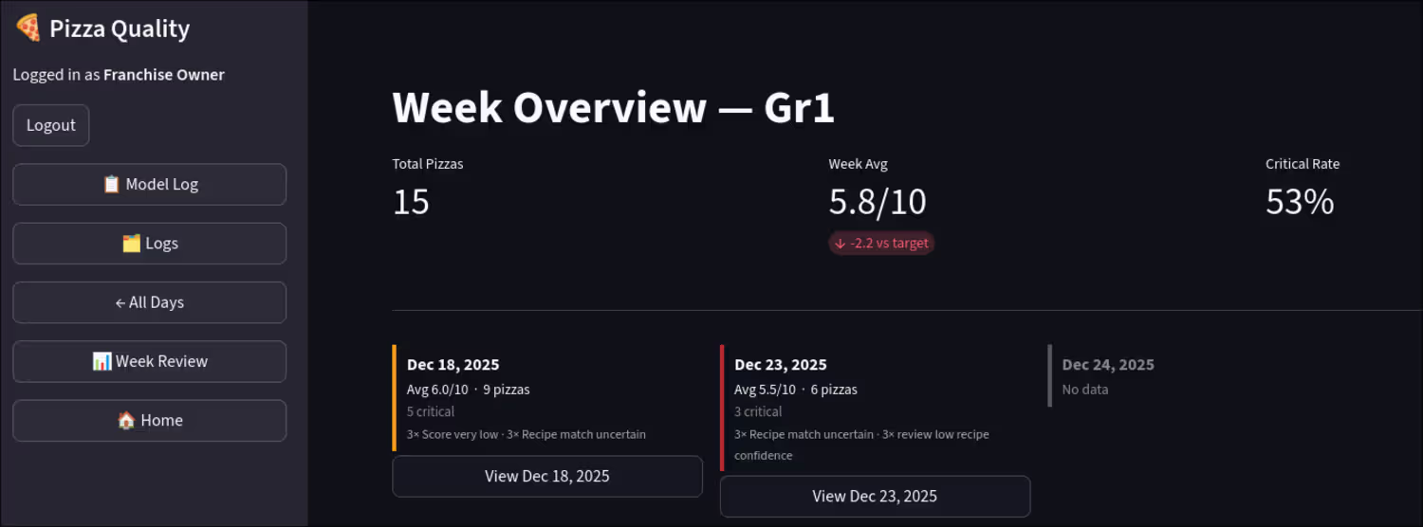Click the down arrow in the target delta badge
The width and height of the screenshot is (1423, 527).
click(x=840, y=244)
